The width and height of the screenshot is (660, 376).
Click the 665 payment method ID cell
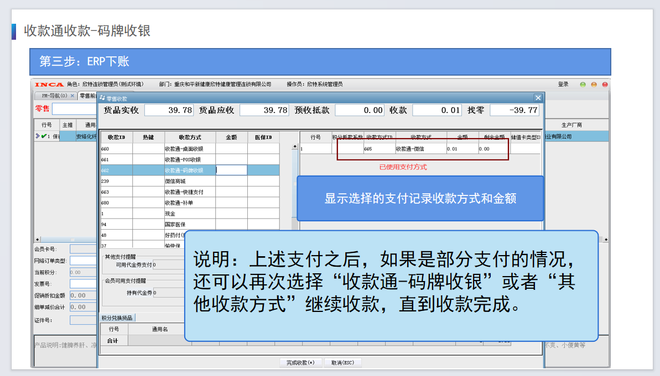click(x=380, y=149)
